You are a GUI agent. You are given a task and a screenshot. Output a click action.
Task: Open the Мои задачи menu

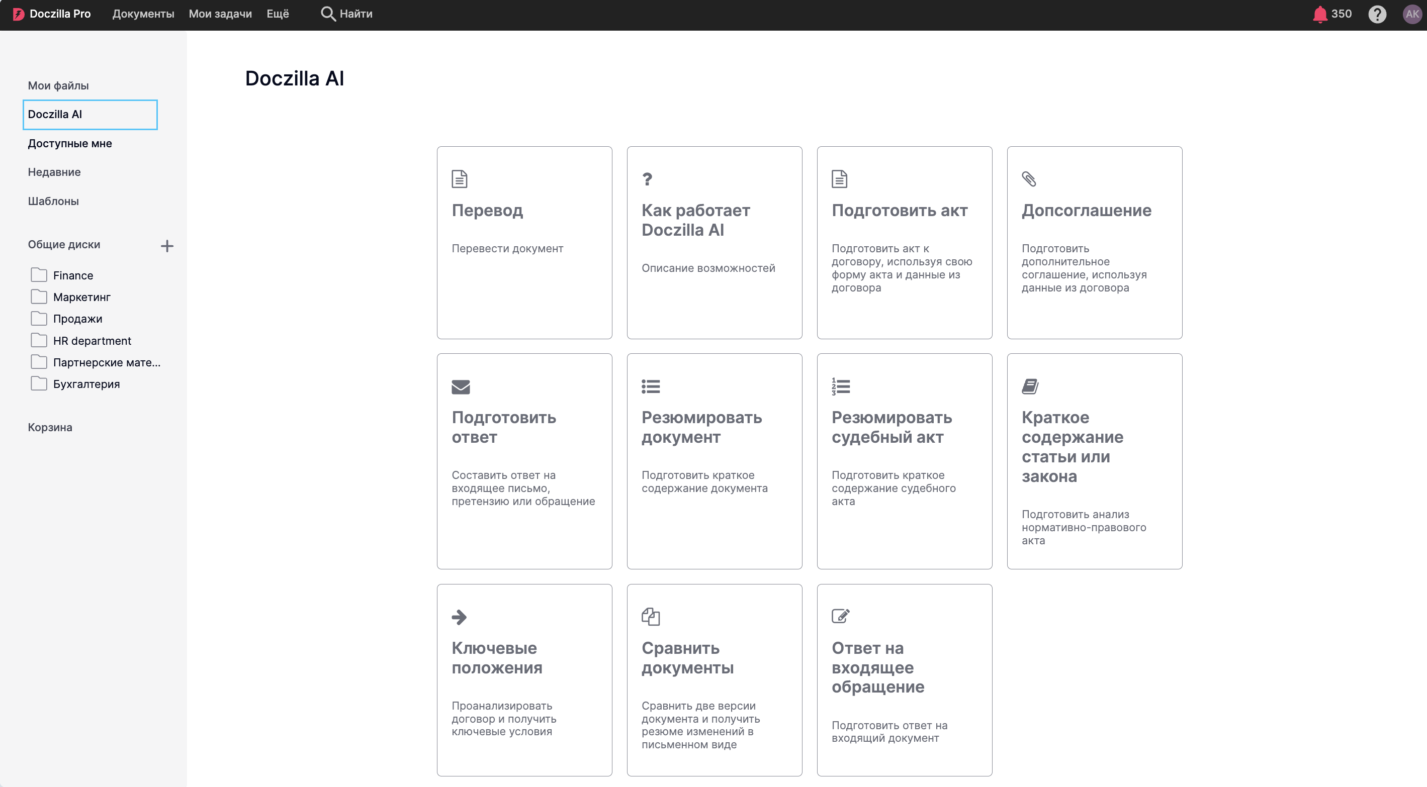tap(220, 14)
